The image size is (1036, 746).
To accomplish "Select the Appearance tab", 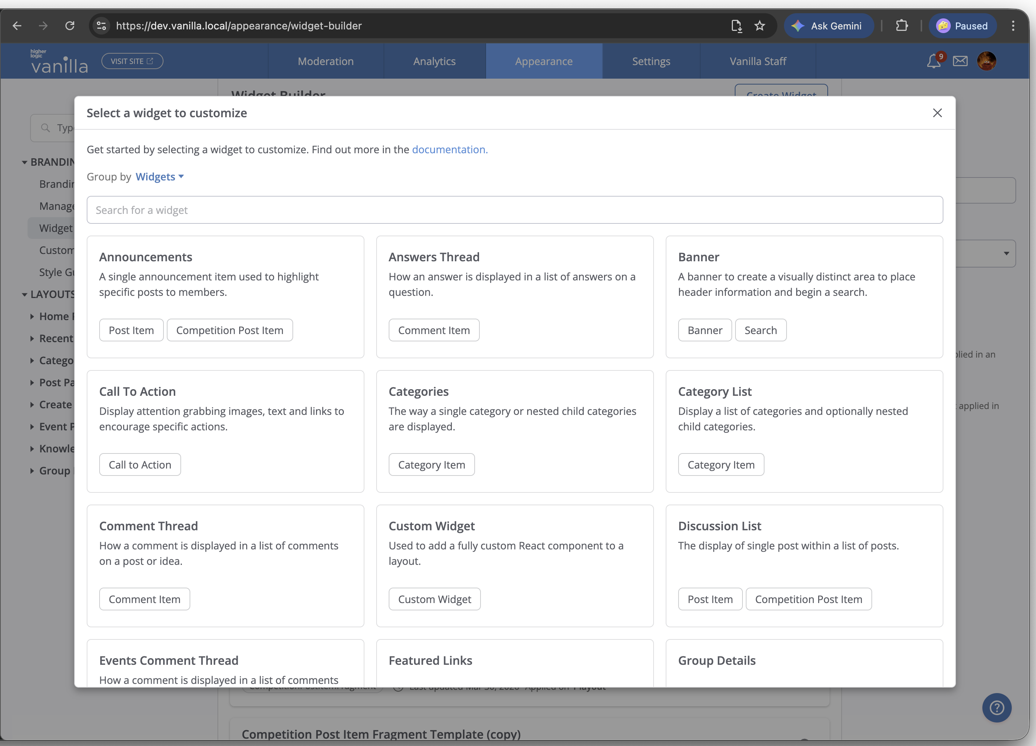I will tap(544, 61).
